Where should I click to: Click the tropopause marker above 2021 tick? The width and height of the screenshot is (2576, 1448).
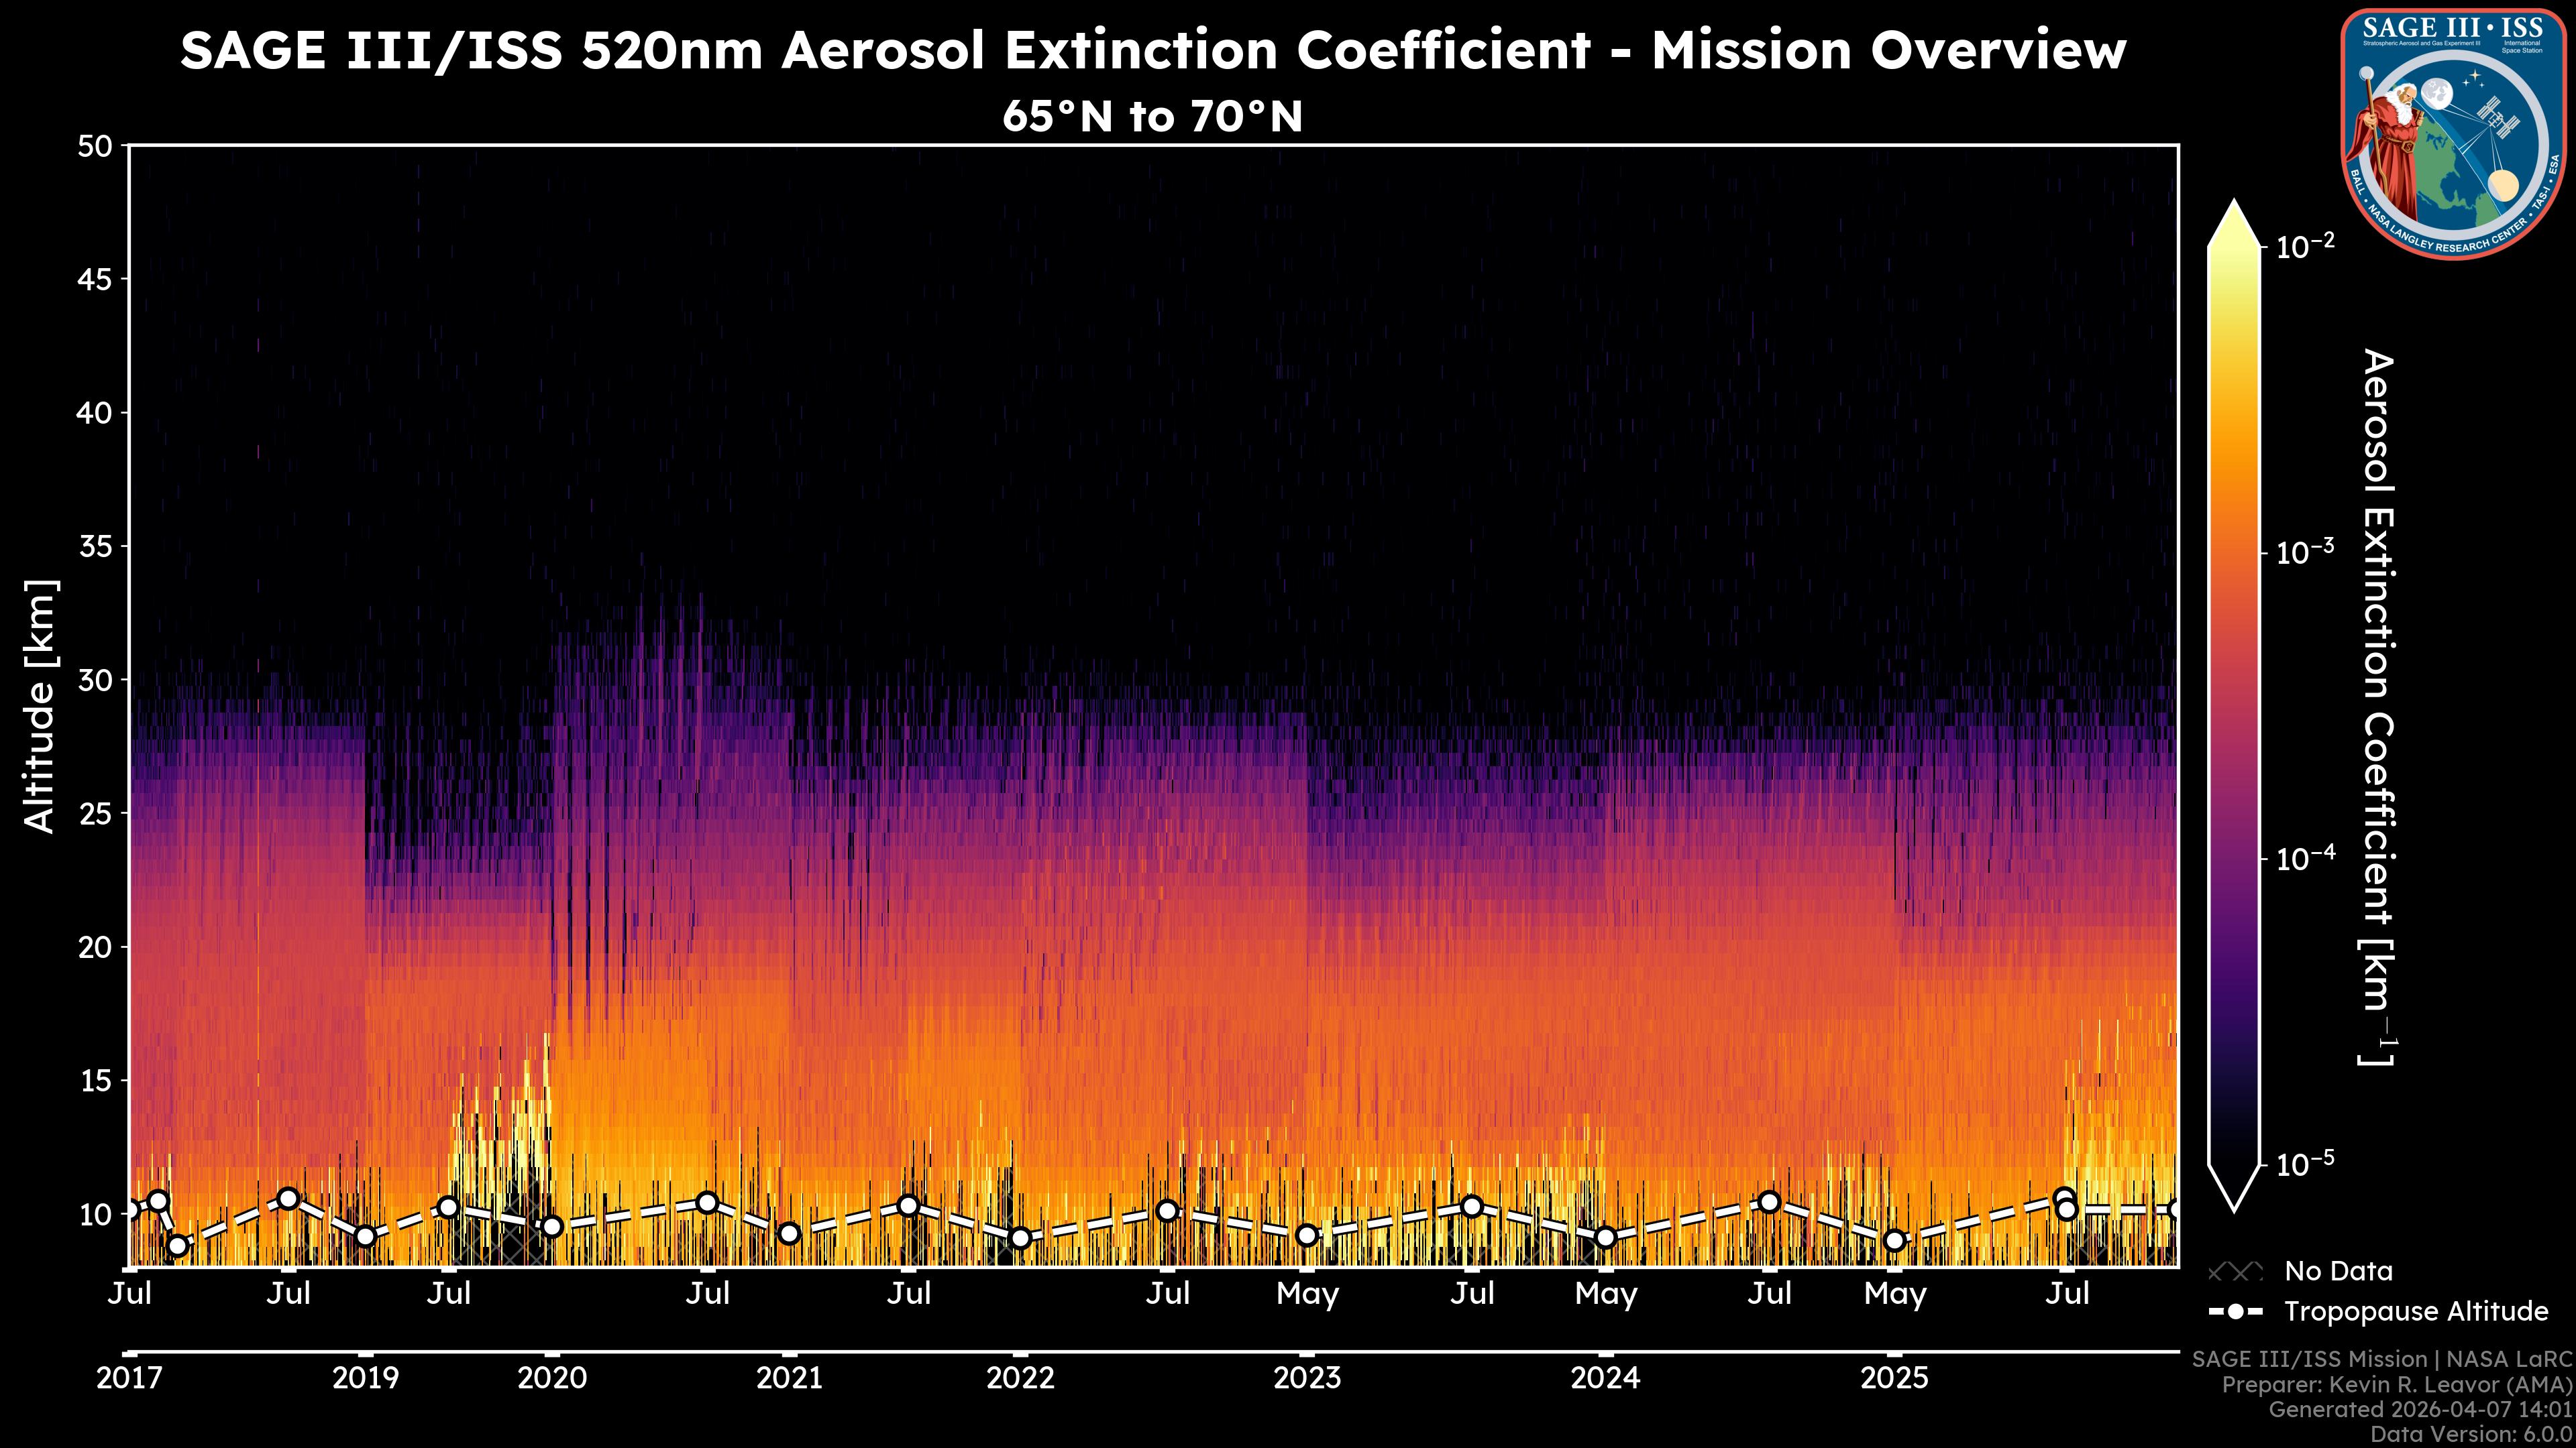tap(789, 1233)
